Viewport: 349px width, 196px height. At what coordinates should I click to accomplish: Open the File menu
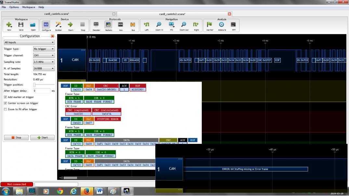pos(4,7)
